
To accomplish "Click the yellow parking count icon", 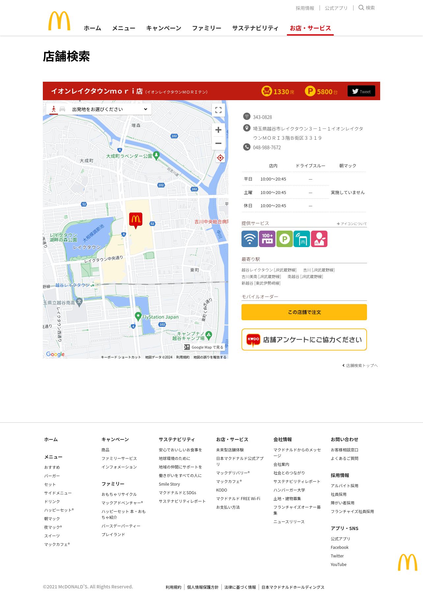I will point(310,91).
